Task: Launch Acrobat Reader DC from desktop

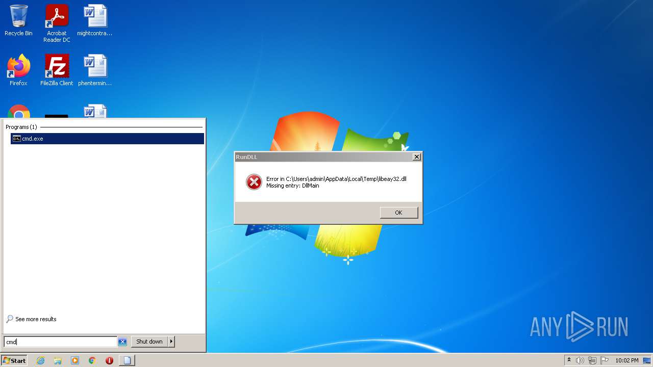Action: [57, 23]
